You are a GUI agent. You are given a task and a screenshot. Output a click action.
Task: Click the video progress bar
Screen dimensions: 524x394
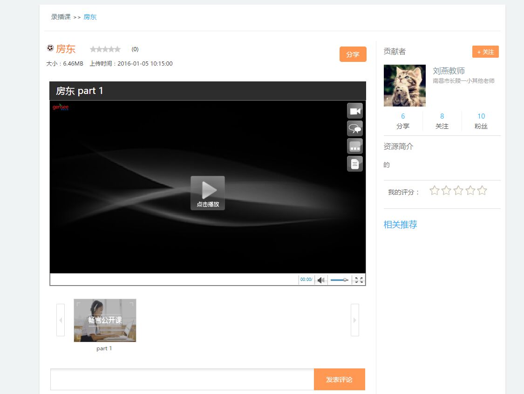click(174, 280)
